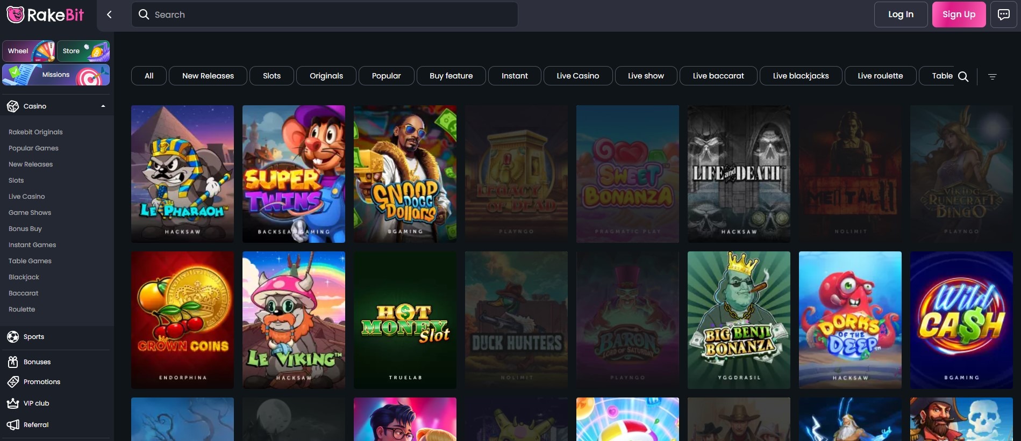Open the Wheel bonus tile
The width and height of the screenshot is (1021, 441).
coord(28,51)
